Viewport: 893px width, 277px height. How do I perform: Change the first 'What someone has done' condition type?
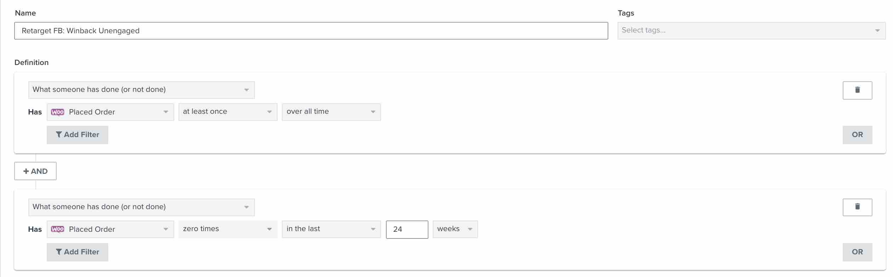pos(141,90)
